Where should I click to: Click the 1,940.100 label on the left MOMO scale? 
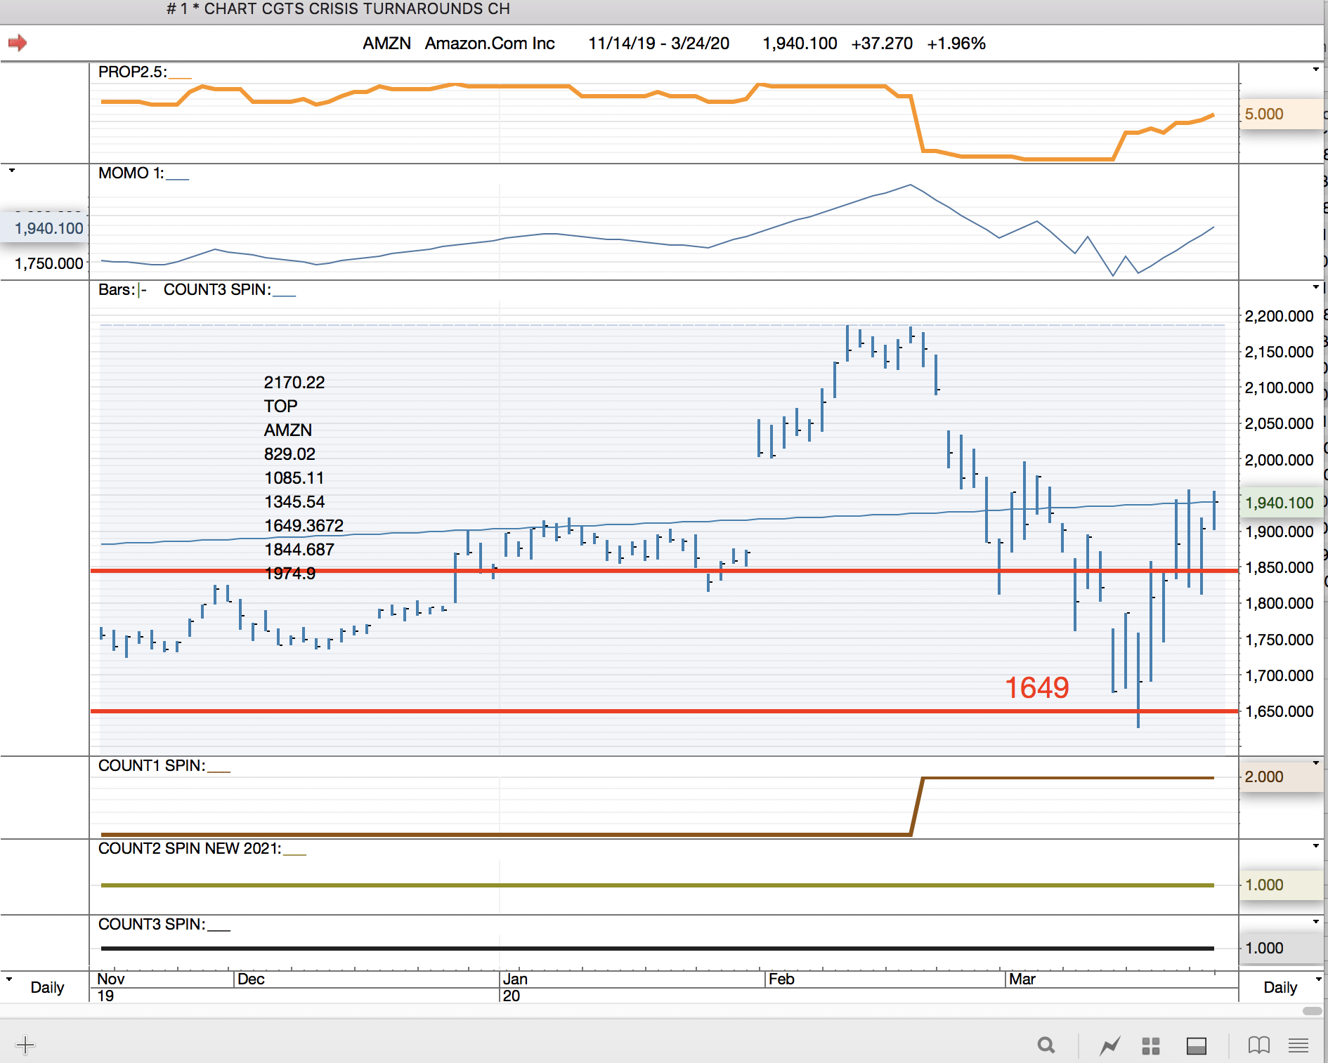pyautogui.click(x=49, y=228)
